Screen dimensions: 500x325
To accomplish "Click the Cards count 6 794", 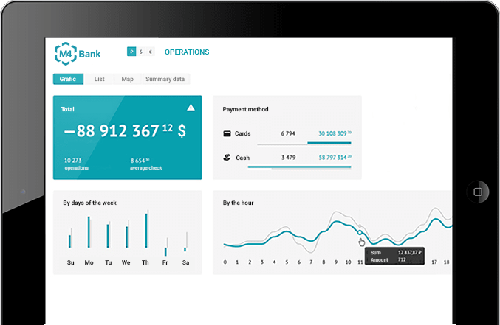I will [288, 133].
